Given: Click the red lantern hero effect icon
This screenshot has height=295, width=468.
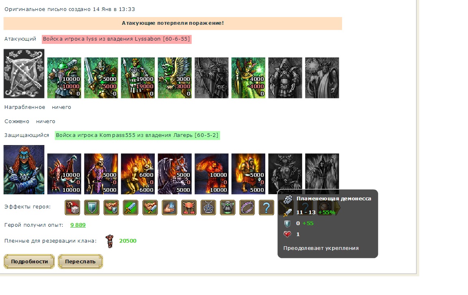Looking at the screenshot, I should pyautogui.click(x=188, y=208).
